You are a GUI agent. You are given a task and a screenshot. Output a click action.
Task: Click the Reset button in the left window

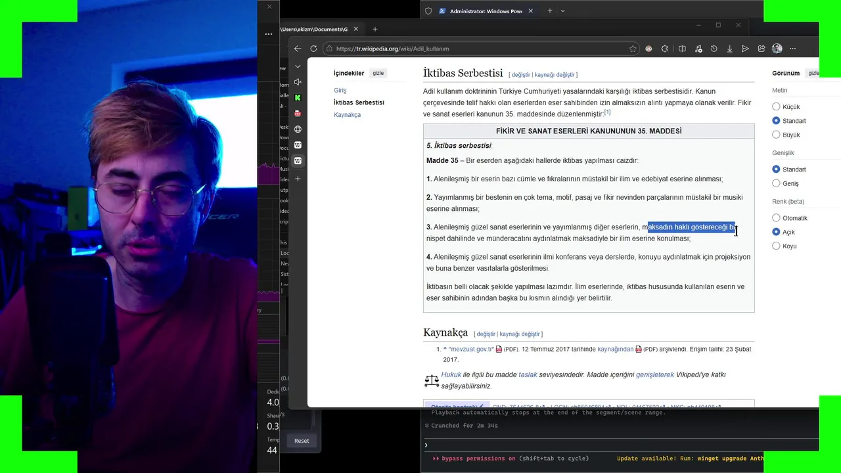click(302, 441)
